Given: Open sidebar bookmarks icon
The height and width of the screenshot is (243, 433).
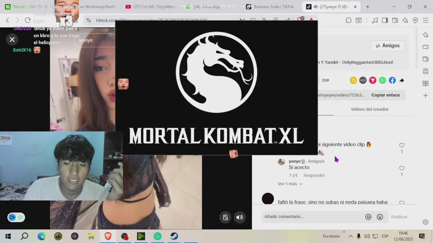Looking at the screenshot, I should point(426,71).
